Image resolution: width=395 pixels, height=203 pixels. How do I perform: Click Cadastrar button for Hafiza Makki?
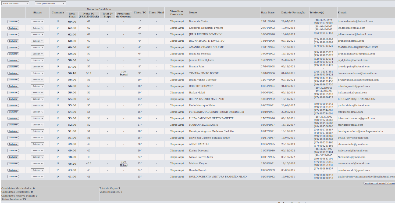pyautogui.click(x=13, y=93)
